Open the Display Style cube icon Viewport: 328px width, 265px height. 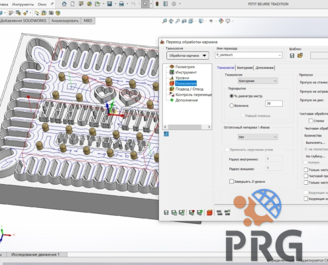pos(201,21)
